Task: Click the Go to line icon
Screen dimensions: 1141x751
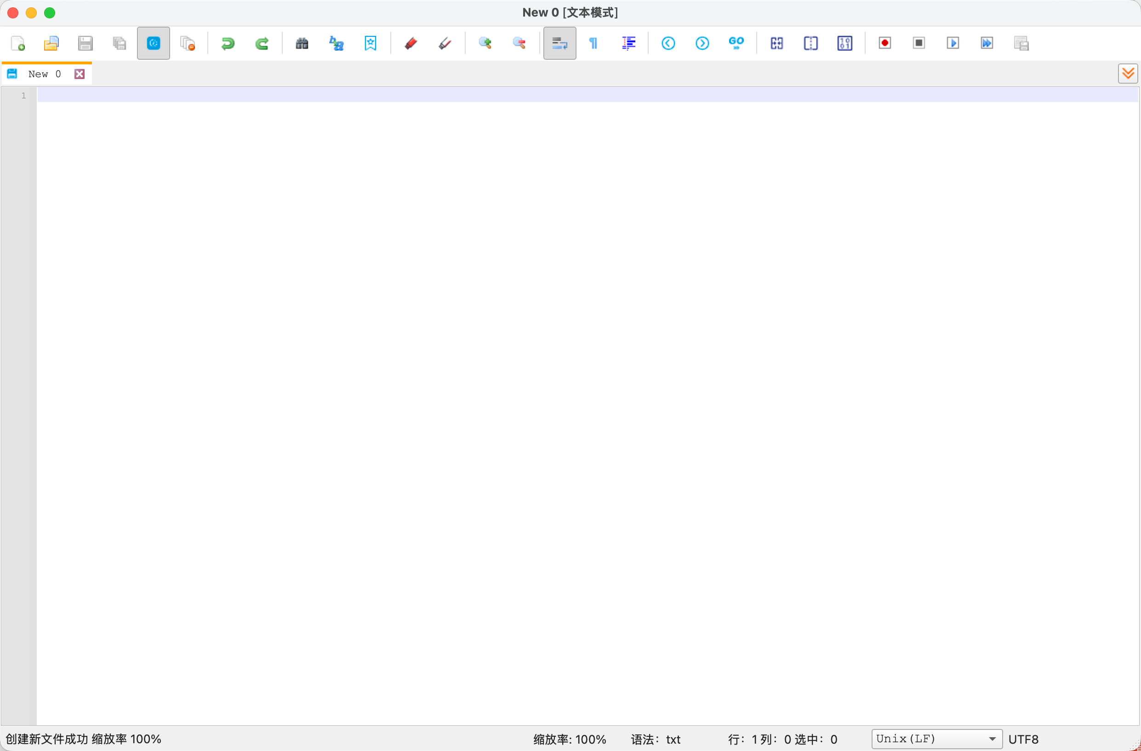Action: tap(736, 43)
